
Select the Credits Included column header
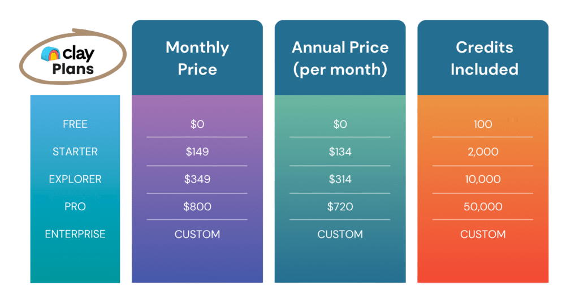pos(483,58)
